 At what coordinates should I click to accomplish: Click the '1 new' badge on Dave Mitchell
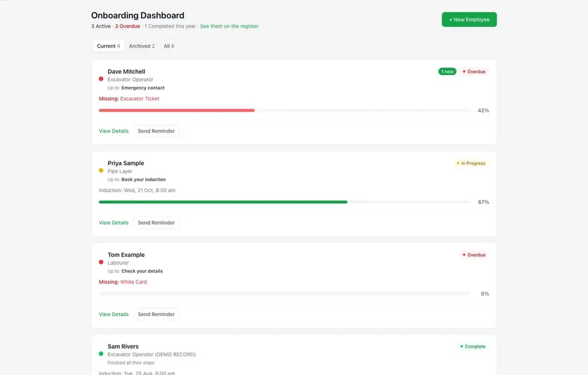point(447,72)
